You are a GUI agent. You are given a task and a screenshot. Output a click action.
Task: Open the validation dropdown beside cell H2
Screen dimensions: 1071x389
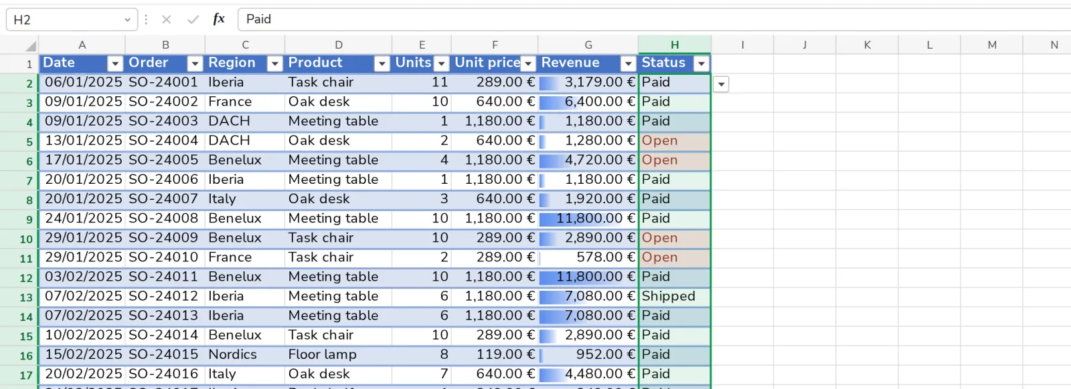(x=721, y=84)
